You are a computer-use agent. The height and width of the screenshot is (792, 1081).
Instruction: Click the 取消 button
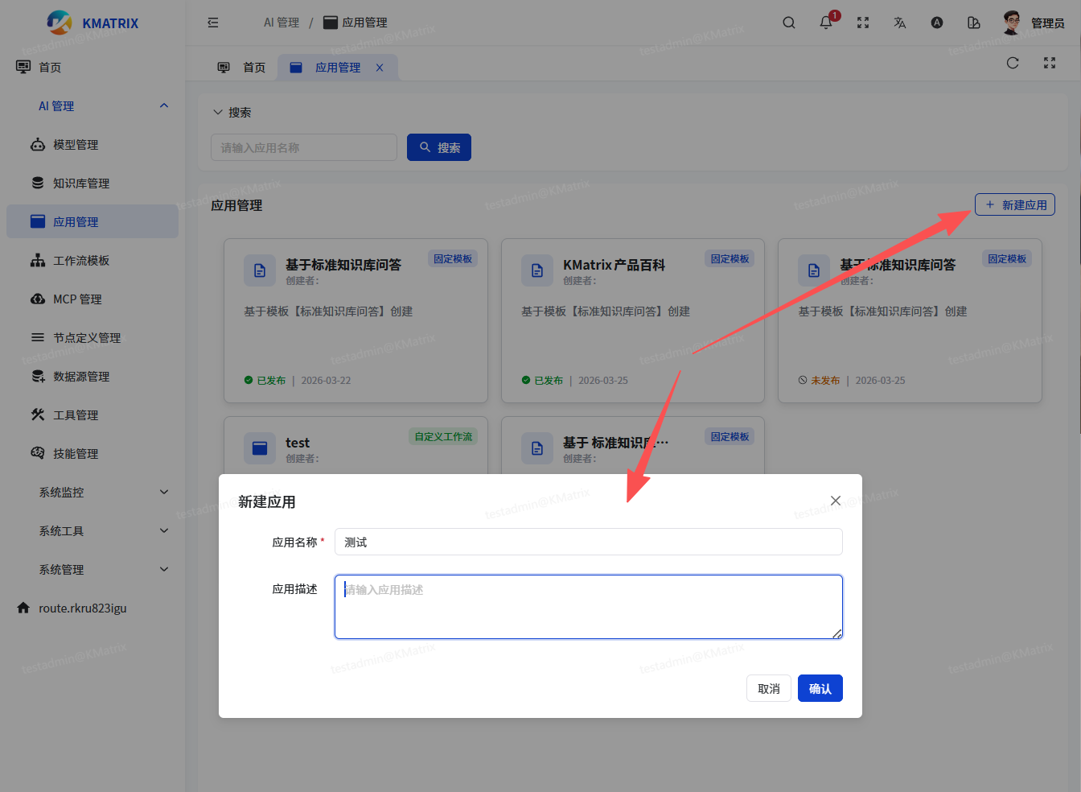pyautogui.click(x=768, y=688)
